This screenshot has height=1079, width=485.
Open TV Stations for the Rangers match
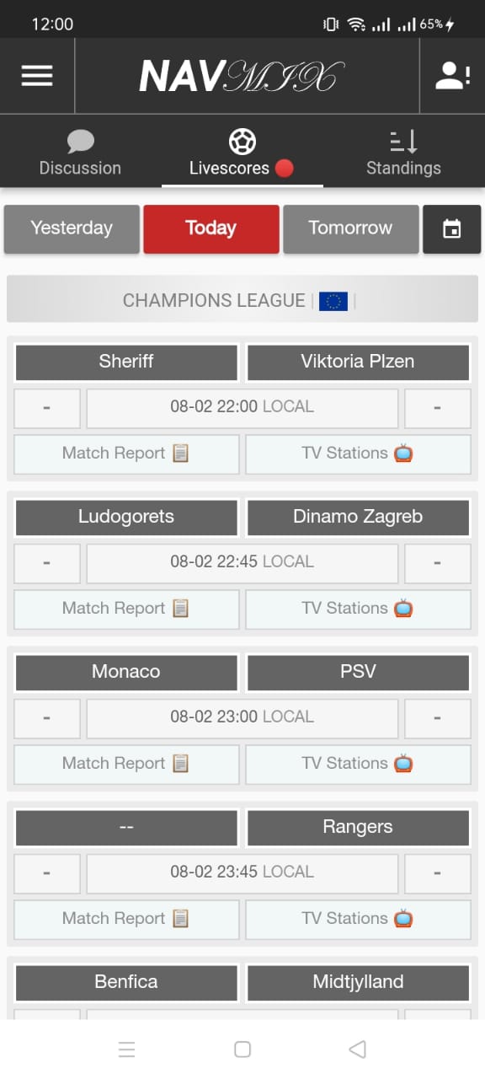pyautogui.click(x=358, y=919)
